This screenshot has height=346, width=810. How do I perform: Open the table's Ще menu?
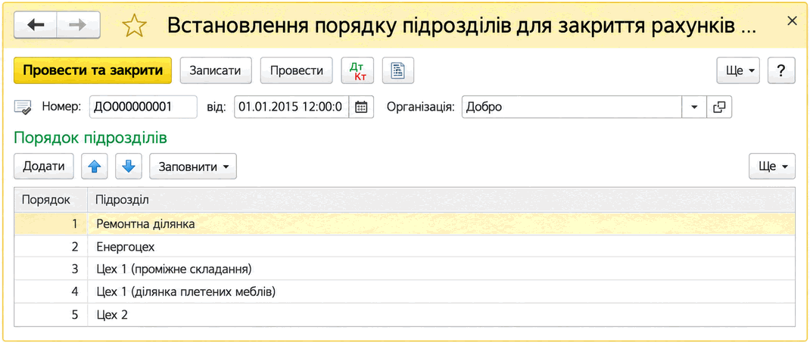(x=772, y=167)
